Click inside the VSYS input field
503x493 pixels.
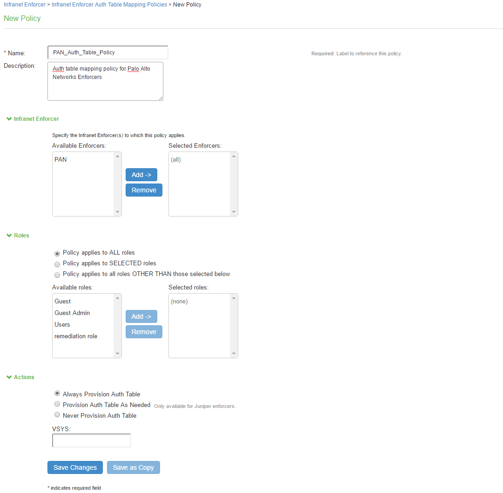(91, 440)
